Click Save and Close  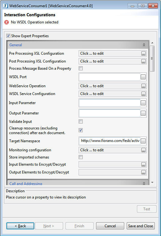coord(141,226)
